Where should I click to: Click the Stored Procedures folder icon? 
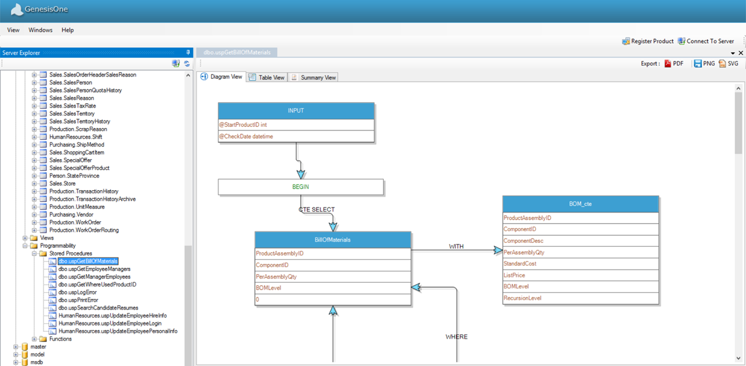(43, 254)
